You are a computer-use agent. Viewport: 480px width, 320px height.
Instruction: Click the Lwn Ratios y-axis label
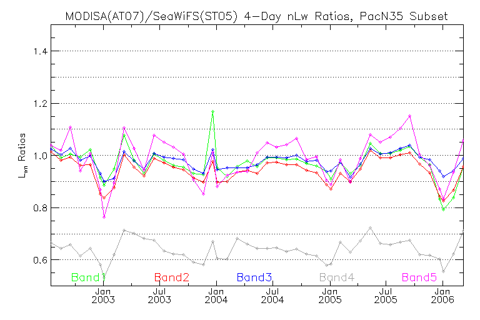(22, 156)
